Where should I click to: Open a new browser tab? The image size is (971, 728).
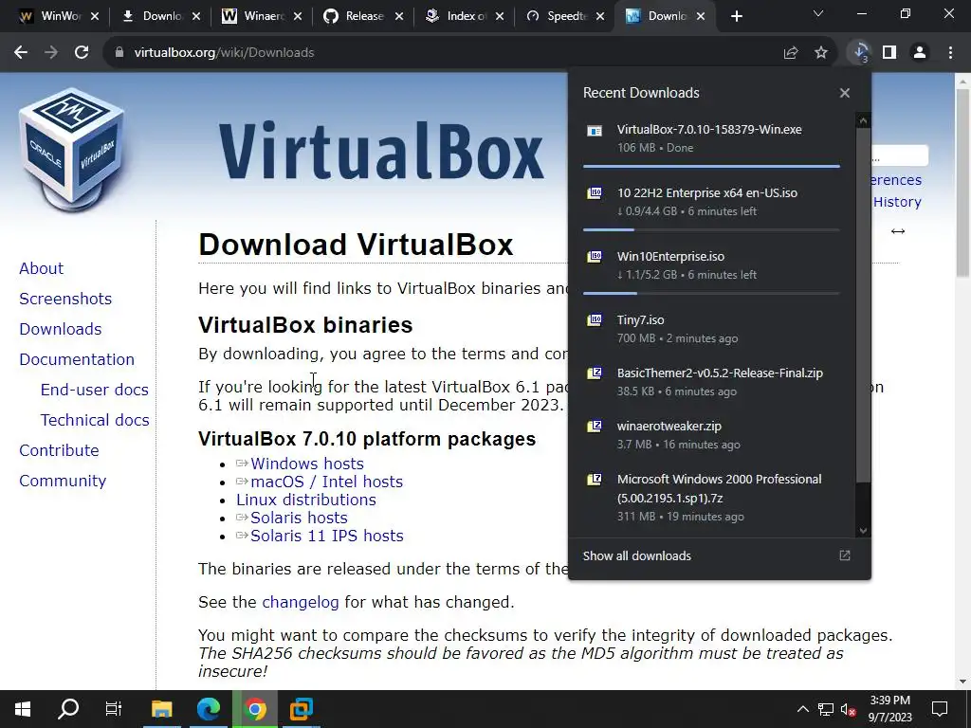736,16
